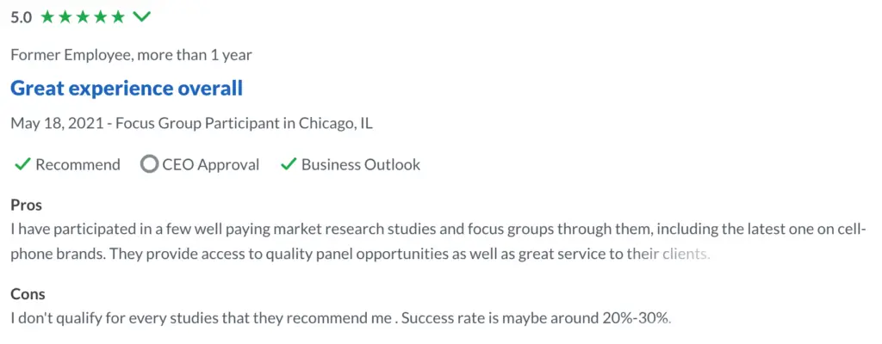Click the green checkmark beside Recommend

click(22, 165)
